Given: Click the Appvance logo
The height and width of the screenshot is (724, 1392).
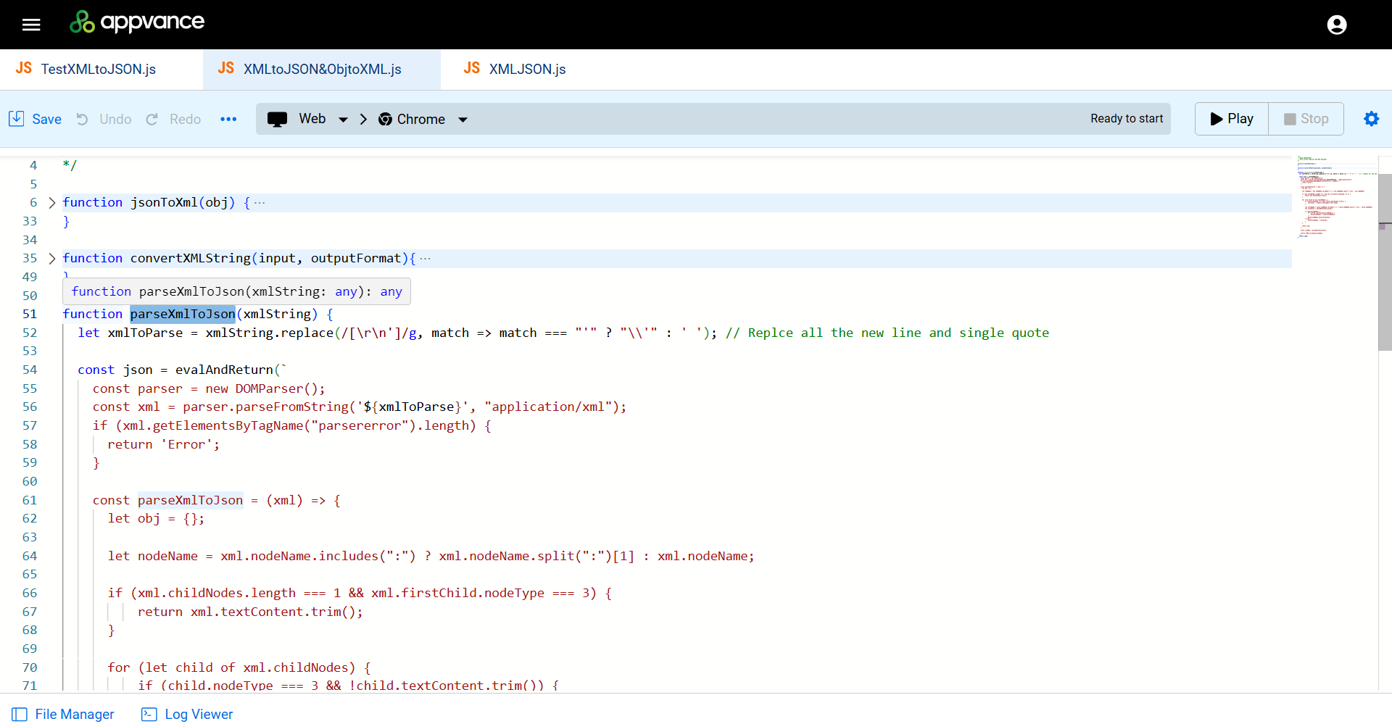Looking at the screenshot, I should click(x=137, y=22).
